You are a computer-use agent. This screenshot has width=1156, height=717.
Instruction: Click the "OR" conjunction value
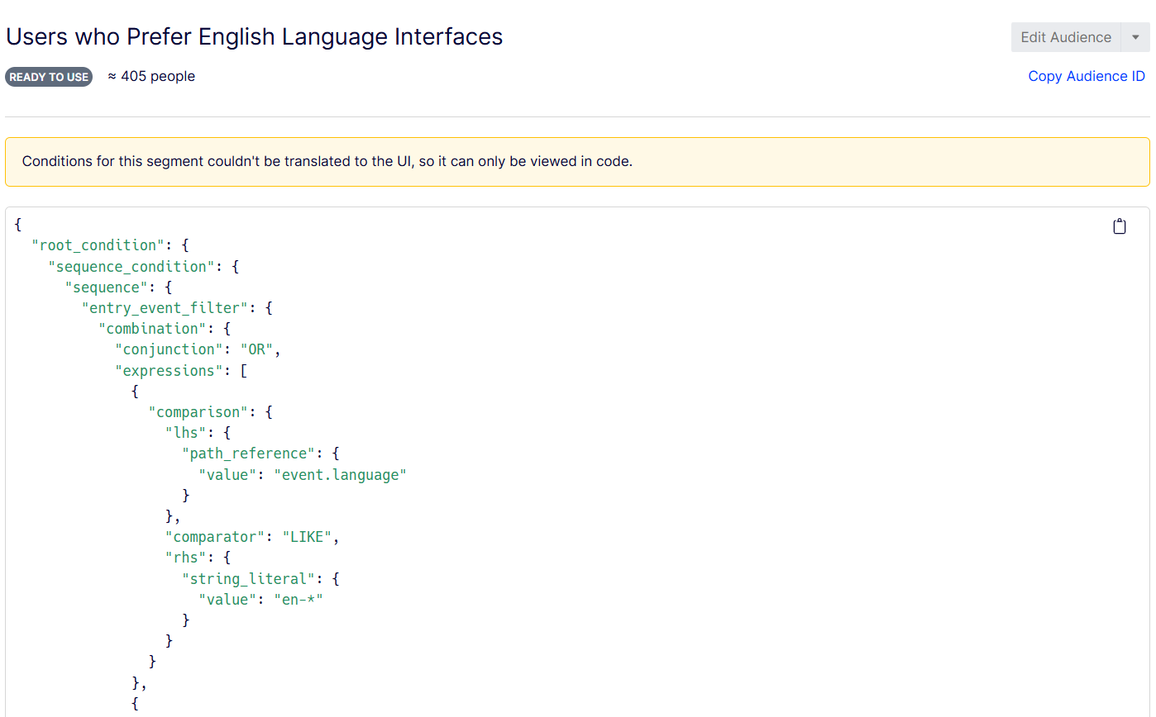[x=261, y=349]
